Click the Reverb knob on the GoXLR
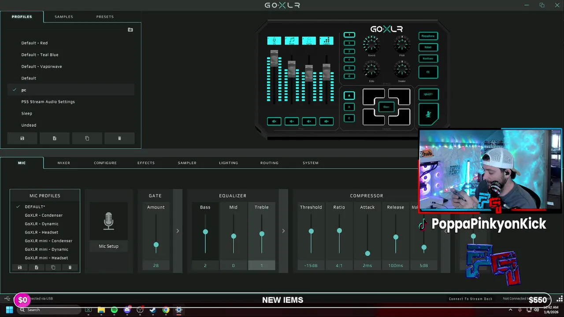564x317 pixels. pos(371,44)
